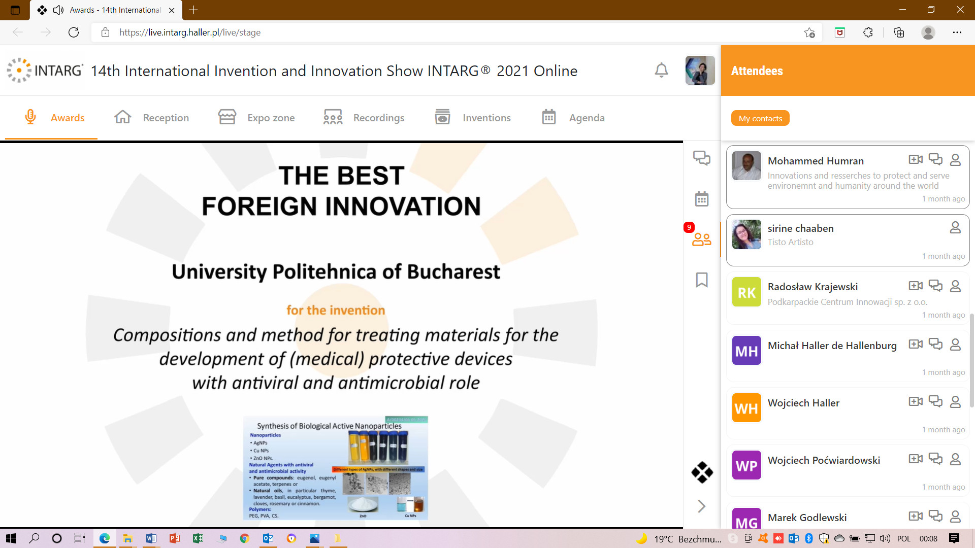The width and height of the screenshot is (975, 548).
Task: View Marek Godlewski's profile icon
Action: click(x=955, y=517)
